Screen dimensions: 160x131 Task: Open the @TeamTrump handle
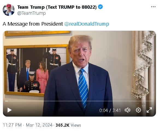point(31,13)
